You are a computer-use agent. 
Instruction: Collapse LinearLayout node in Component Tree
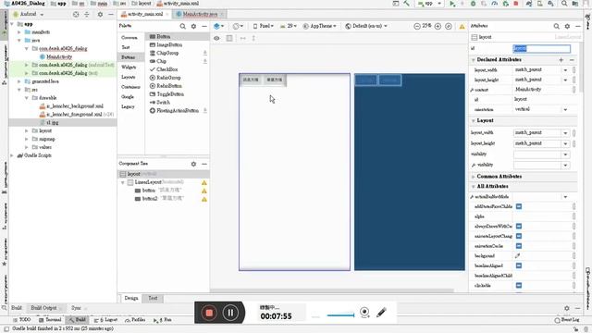click(x=123, y=182)
